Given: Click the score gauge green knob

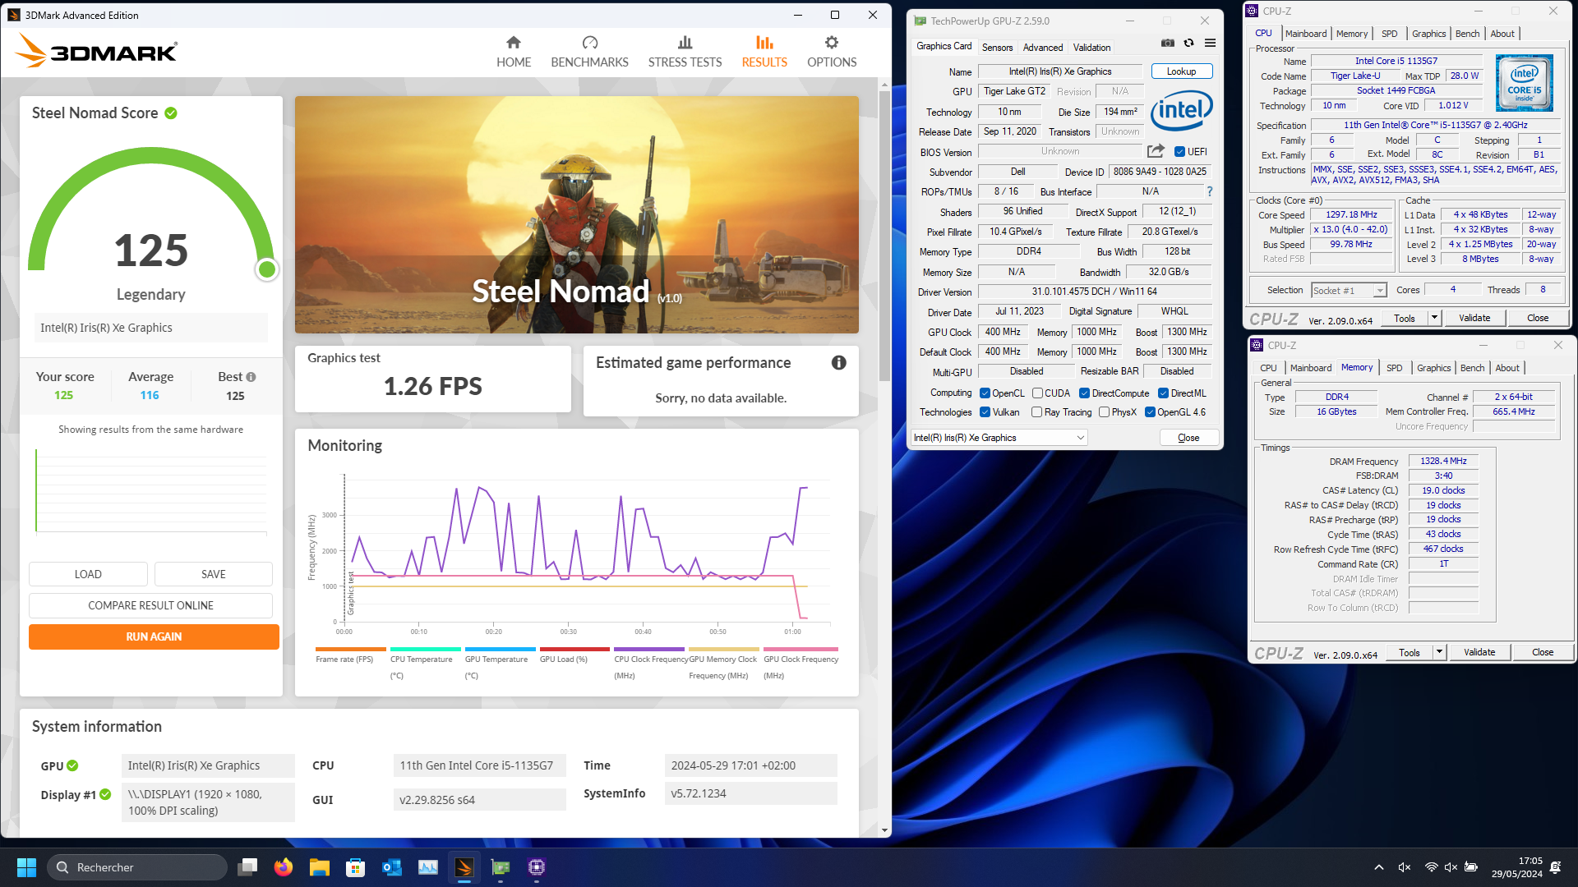Looking at the screenshot, I should click(x=266, y=269).
